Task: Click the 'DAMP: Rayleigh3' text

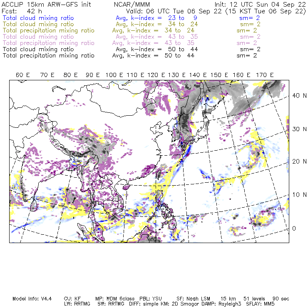Action: click(221, 304)
